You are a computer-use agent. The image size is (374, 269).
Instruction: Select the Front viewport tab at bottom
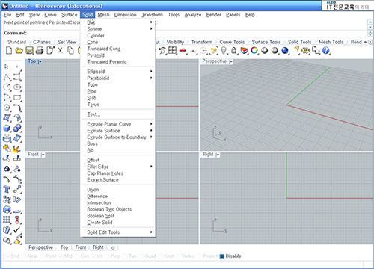click(x=81, y=247)
